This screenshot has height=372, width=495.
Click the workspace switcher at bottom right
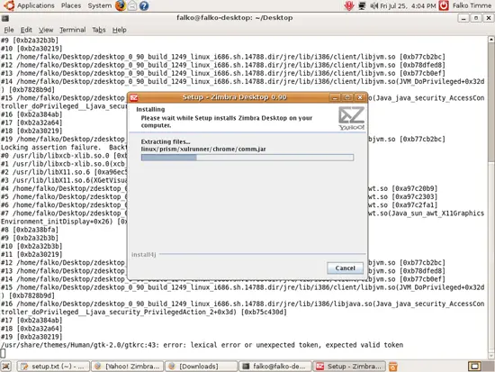pos(474,367)
